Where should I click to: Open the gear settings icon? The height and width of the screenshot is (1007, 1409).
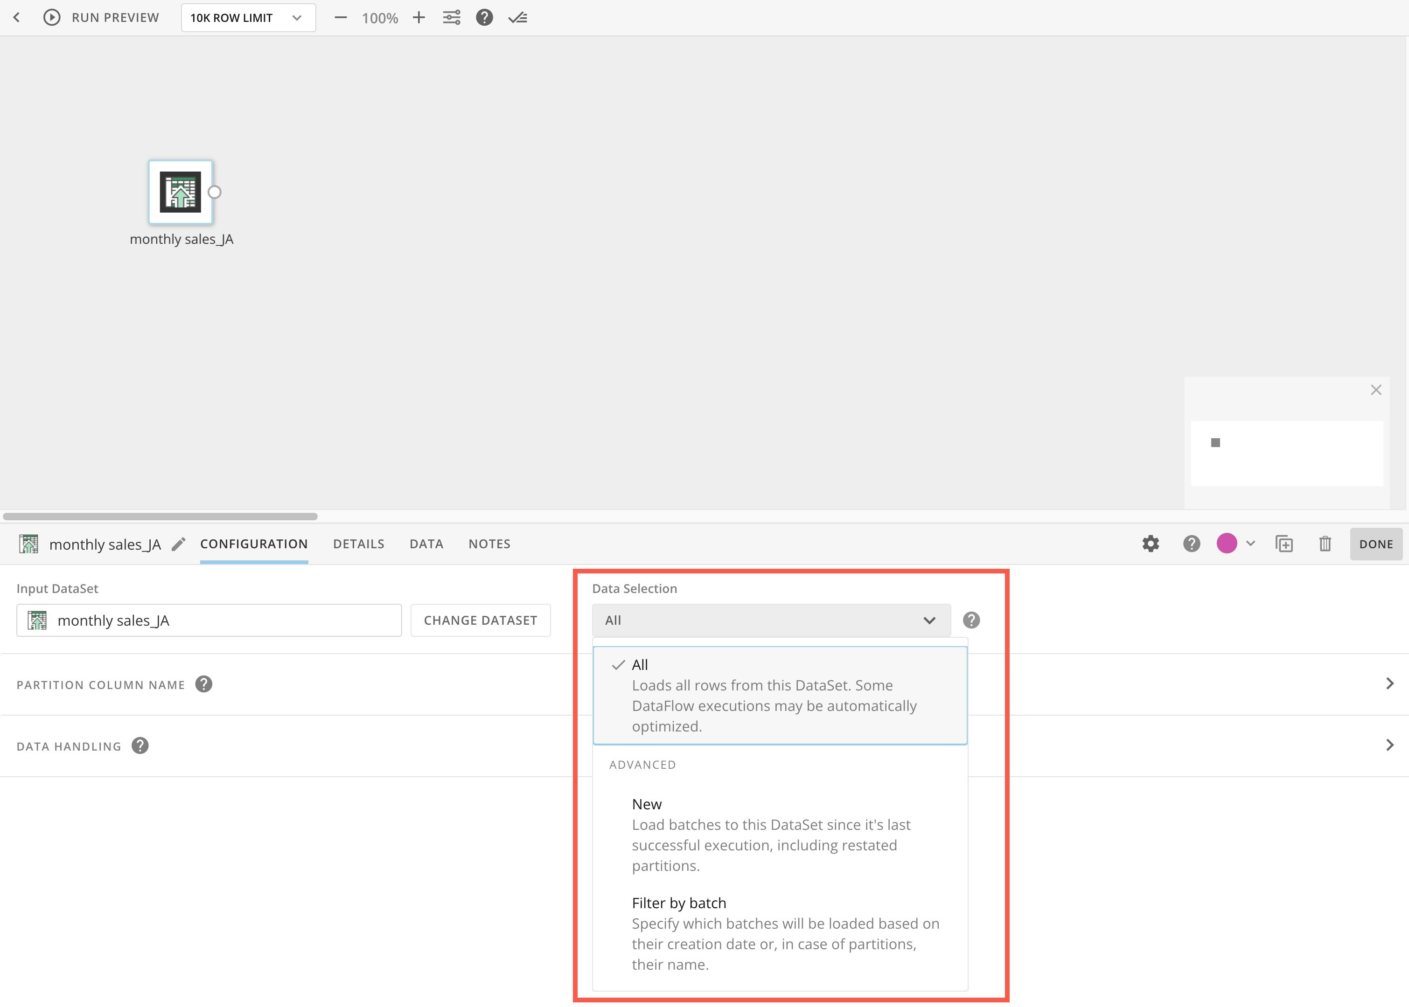click(1150, 544)
